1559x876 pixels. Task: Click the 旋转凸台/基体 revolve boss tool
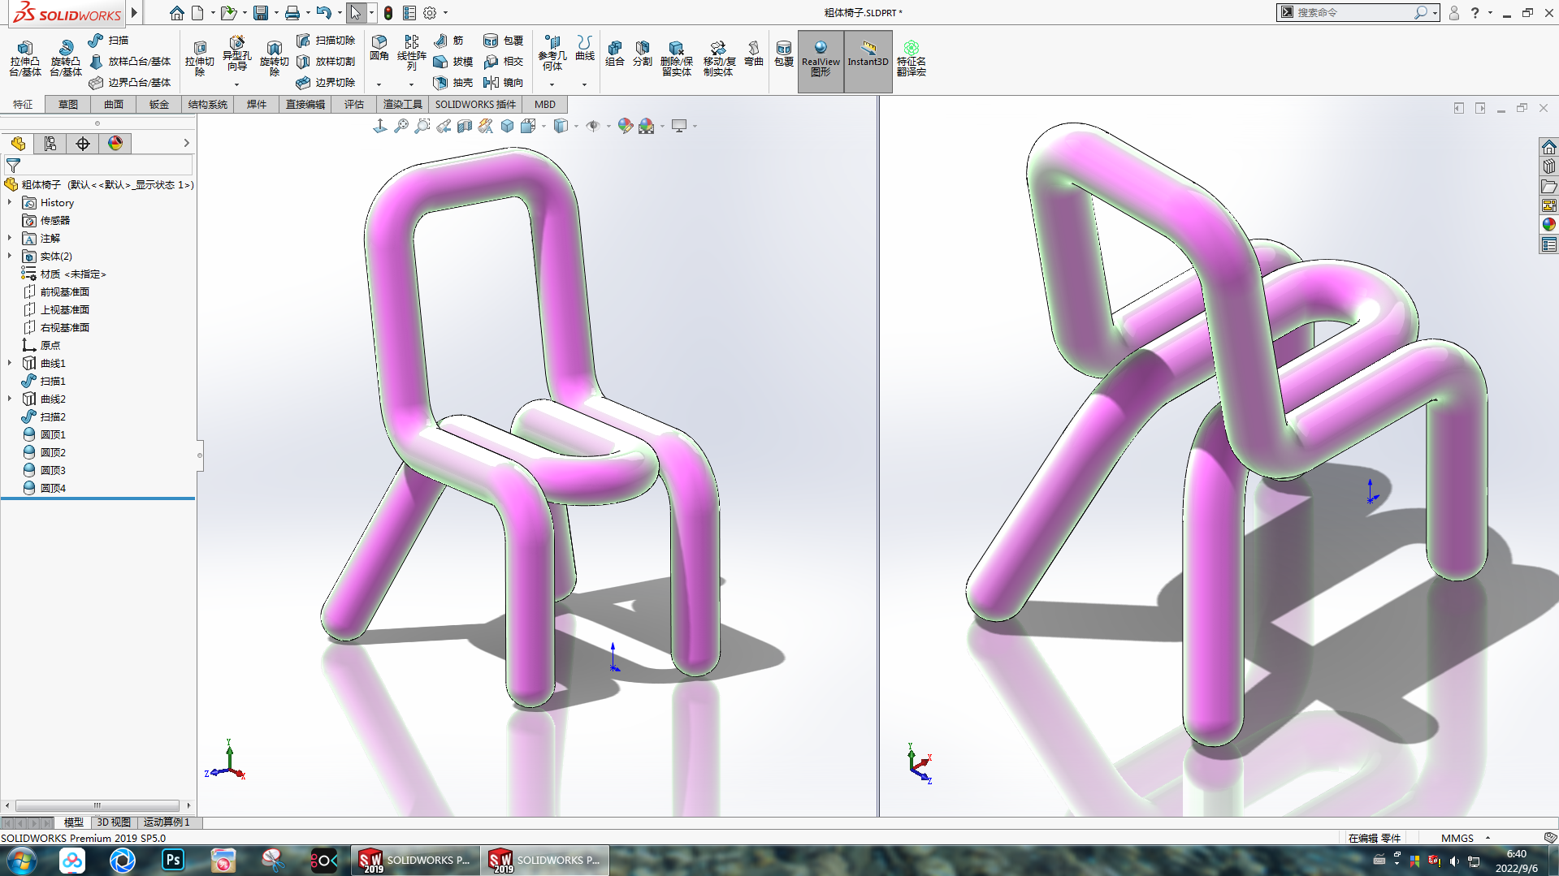pos(65,58)
